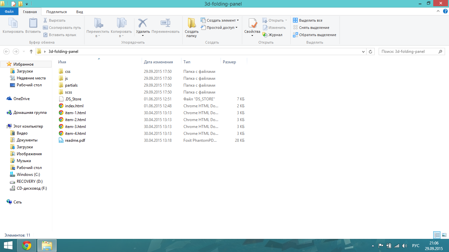The image size is (449, 252).
Task: Select the css folder
Action: pyautogui.click(x=68, y=72)
